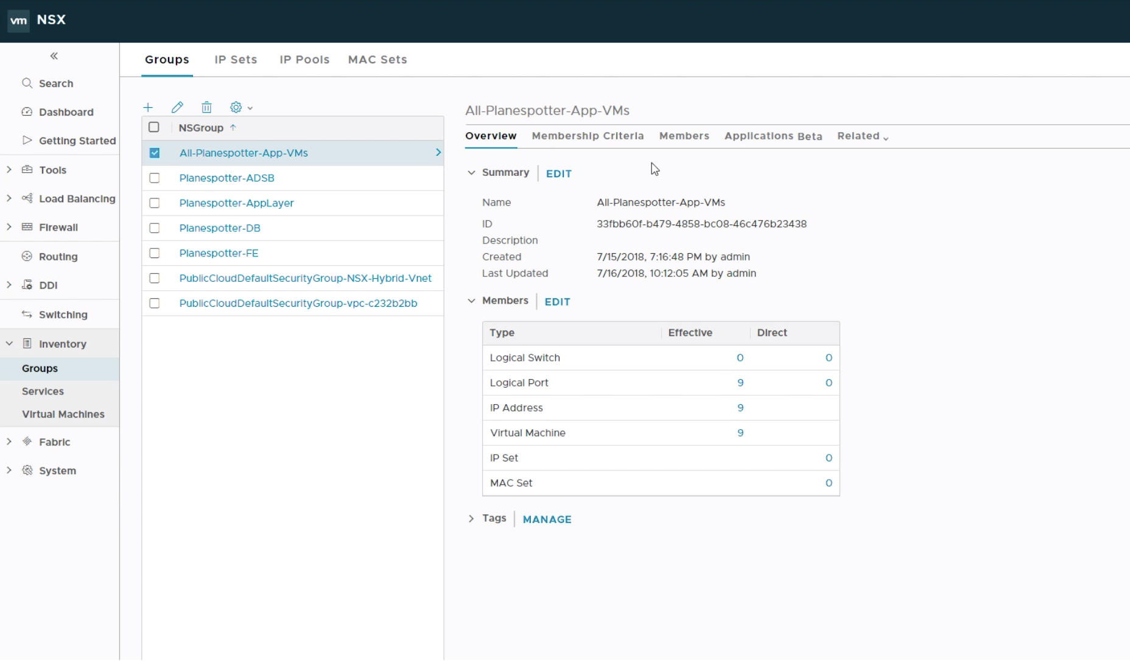Screen dimensions: 1130x661
Task: Open the Planespotter-ADSB group link
Action: point(226,178)
